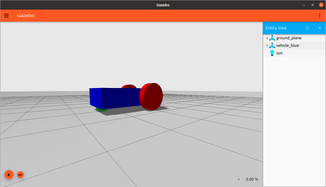Click the green caster wheel under the vehicle
The width and height of the screenshot is (326, 187).
click(101, 109)
